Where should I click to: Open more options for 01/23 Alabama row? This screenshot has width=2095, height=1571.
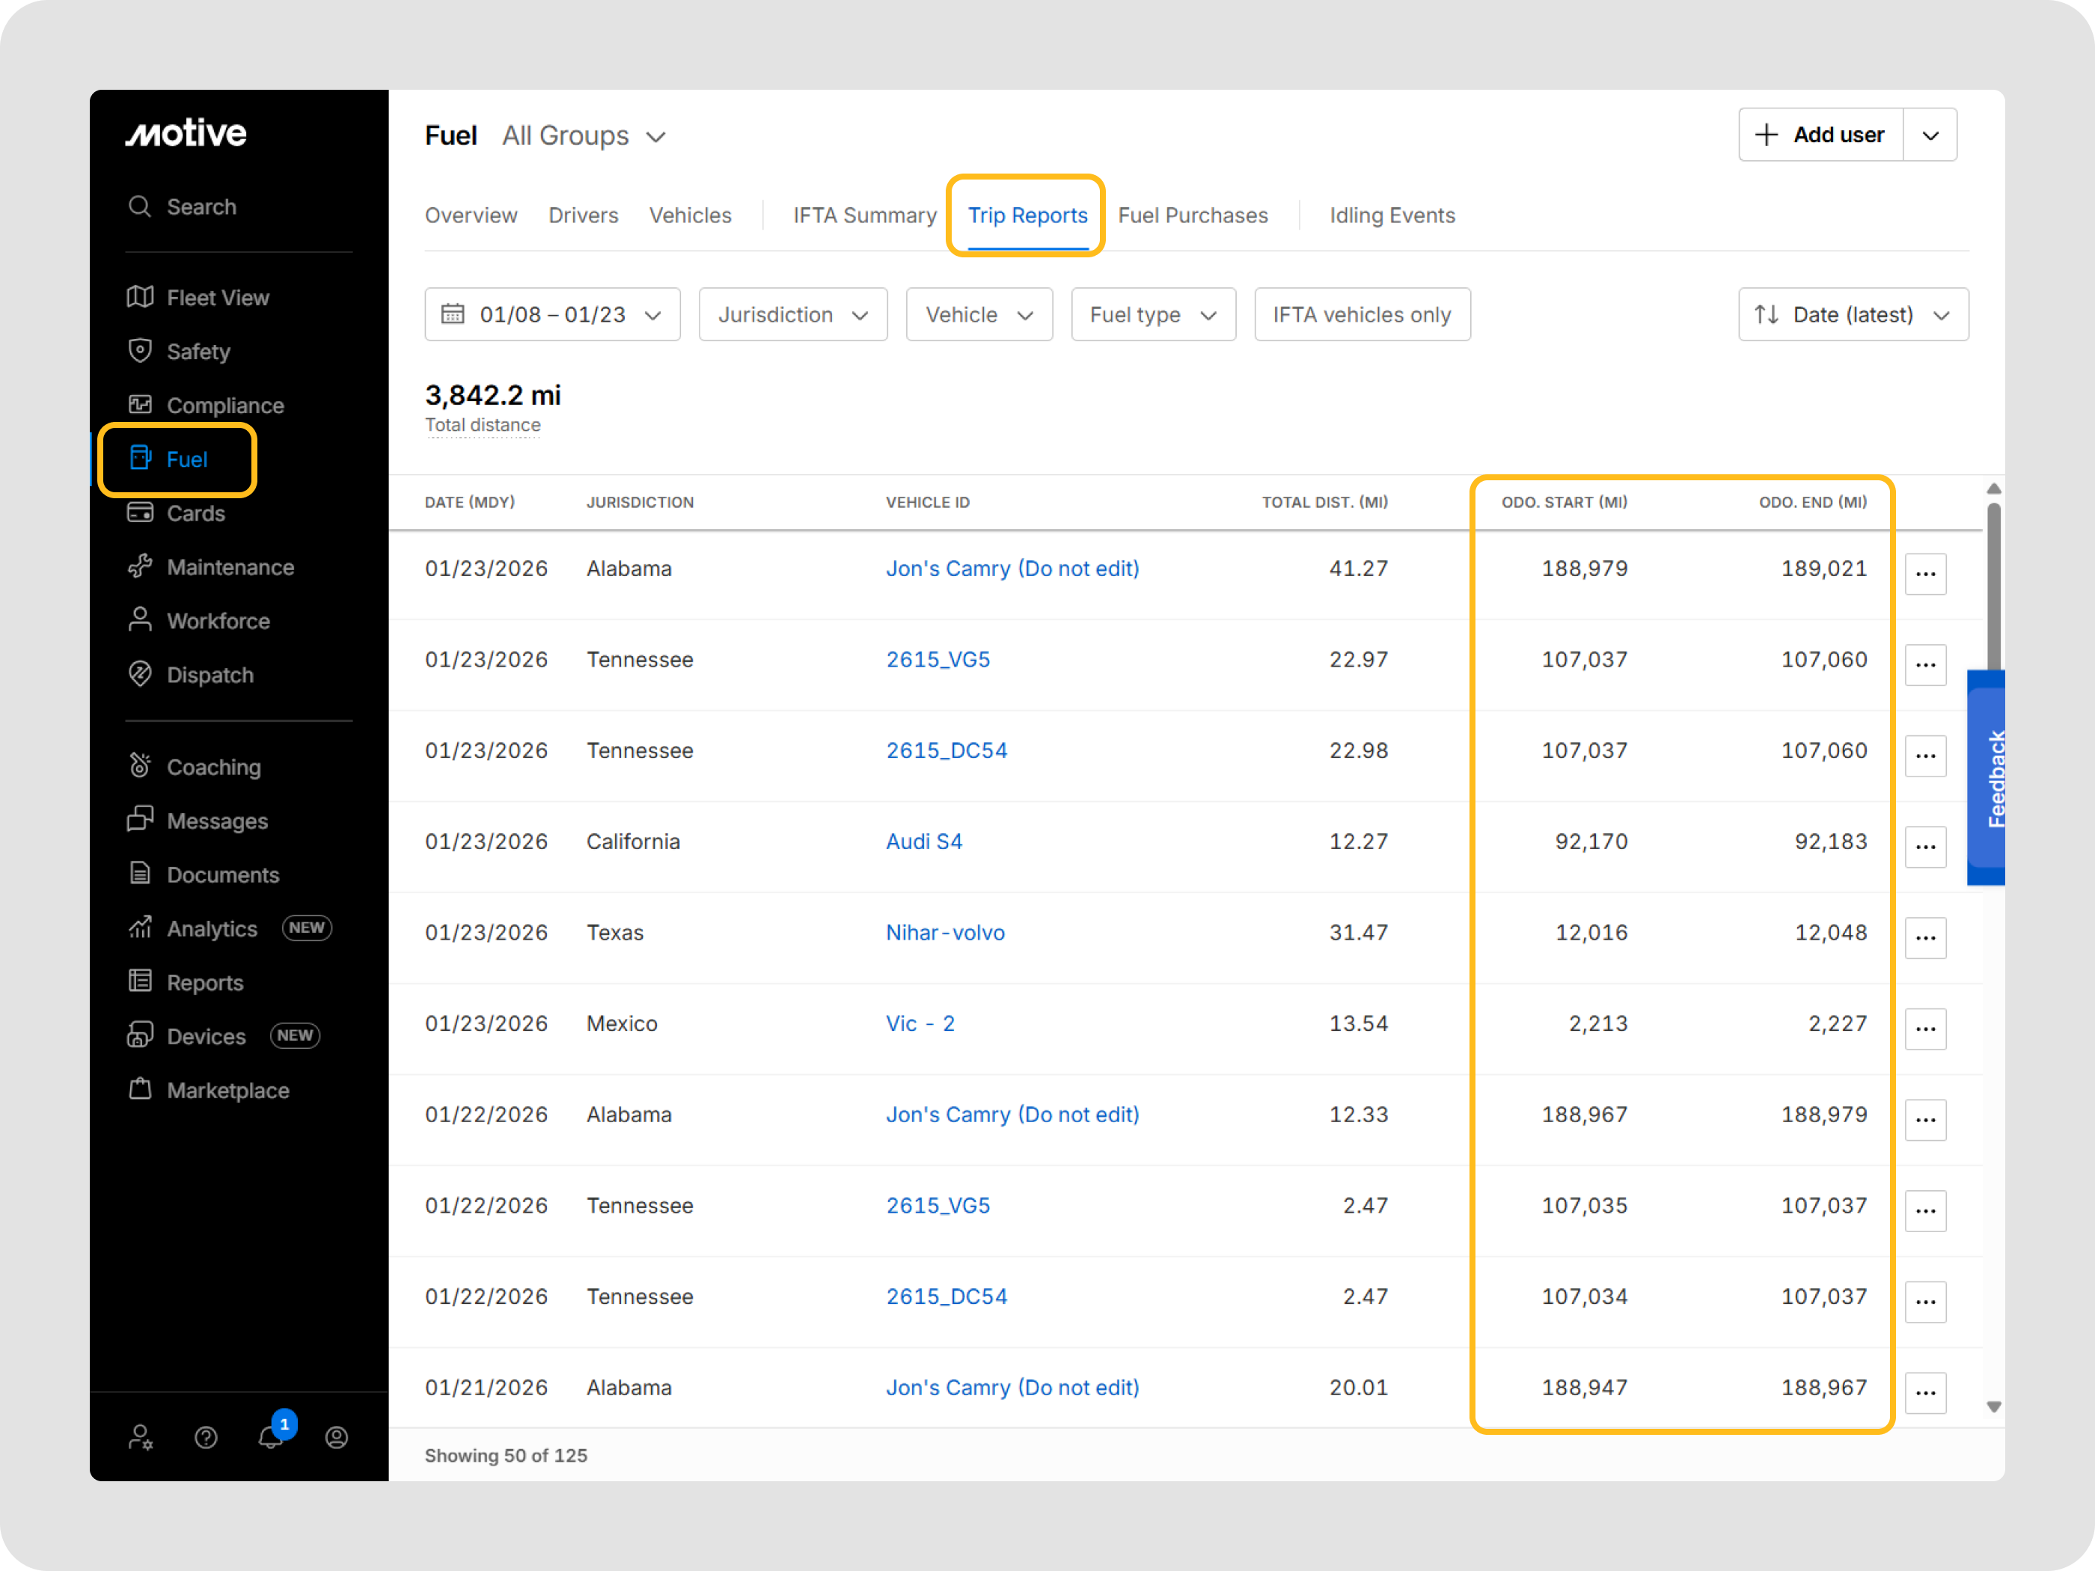coord(1925,574)
